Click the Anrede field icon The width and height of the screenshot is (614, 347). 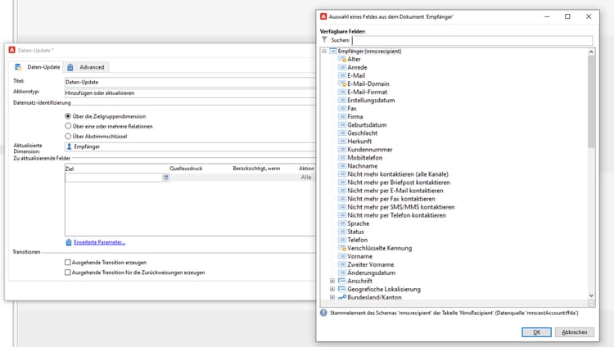click(342, 67)
